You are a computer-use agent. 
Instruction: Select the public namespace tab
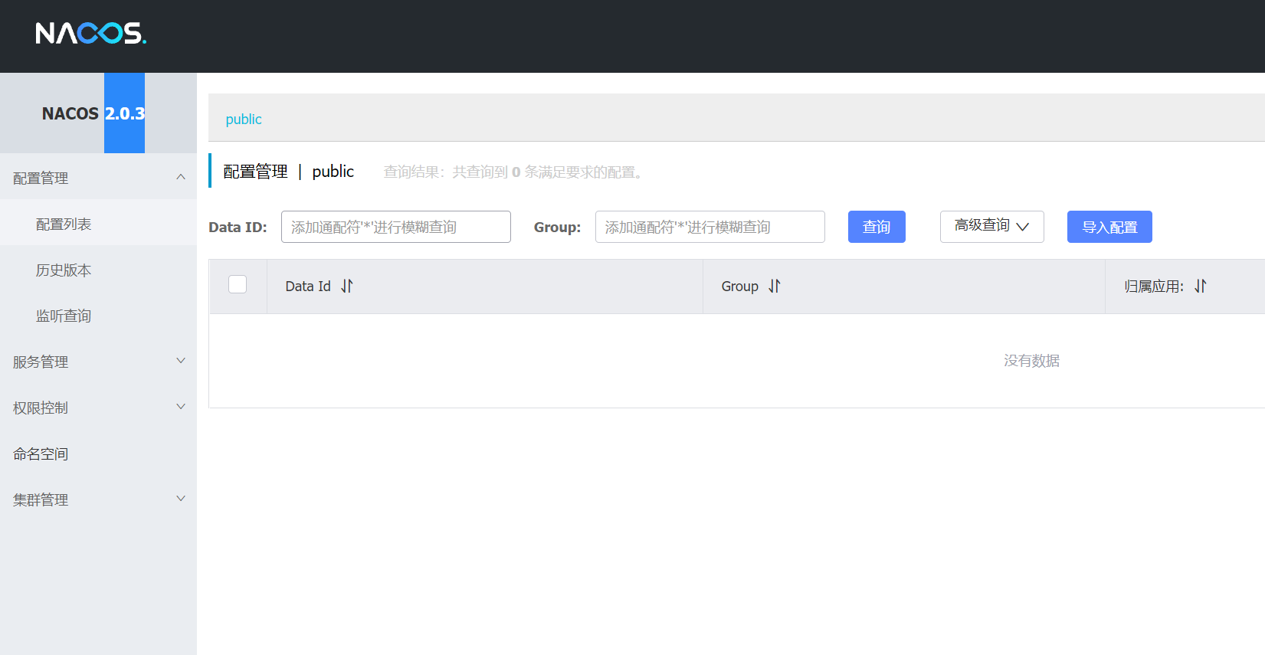pos(244,119)
